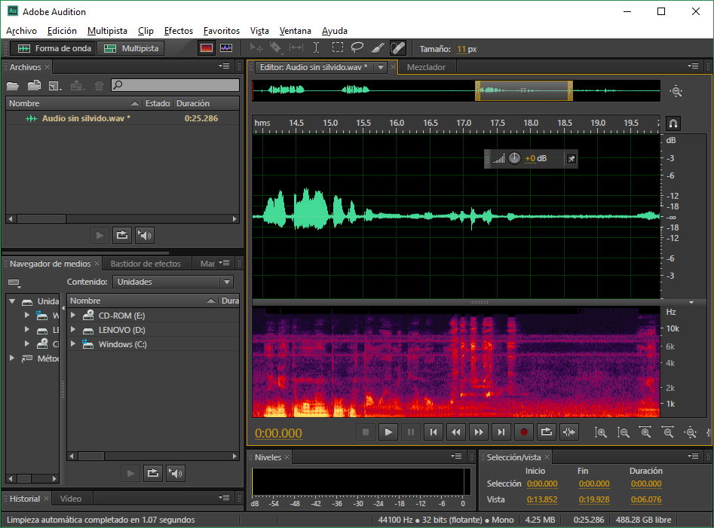This screenshot has width=714, height=528.
Task: Pin the gain HUD with pin icon
Action: (x=571, y=159)
